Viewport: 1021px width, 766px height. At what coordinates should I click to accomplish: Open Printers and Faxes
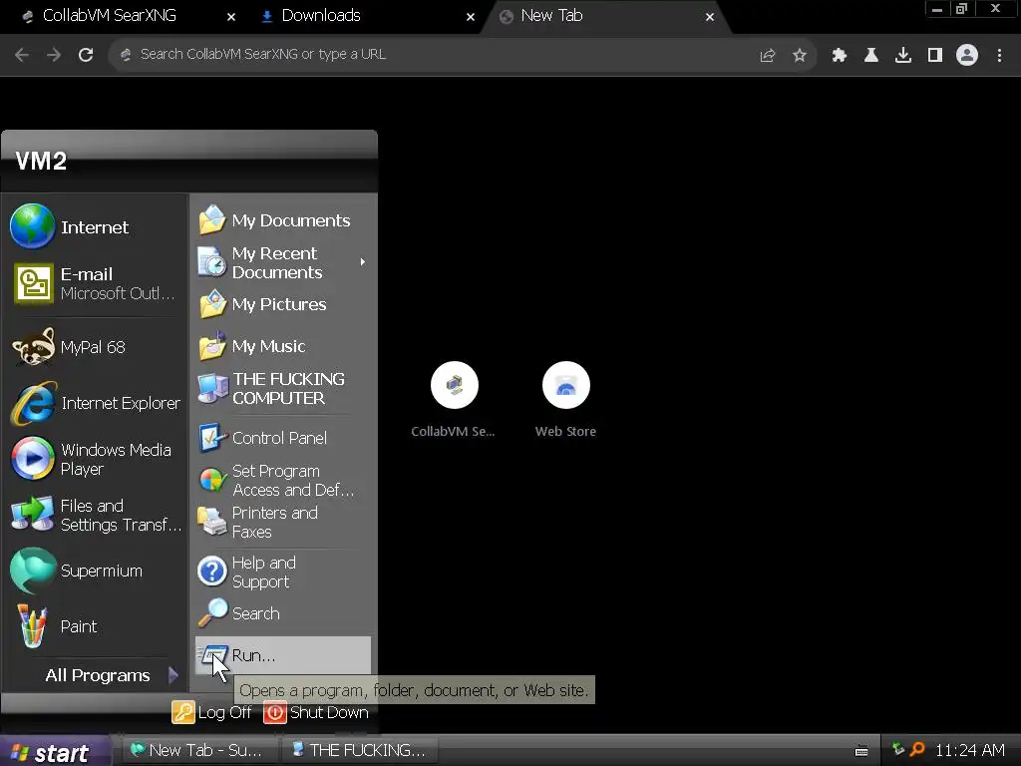[x=282, y=523]
